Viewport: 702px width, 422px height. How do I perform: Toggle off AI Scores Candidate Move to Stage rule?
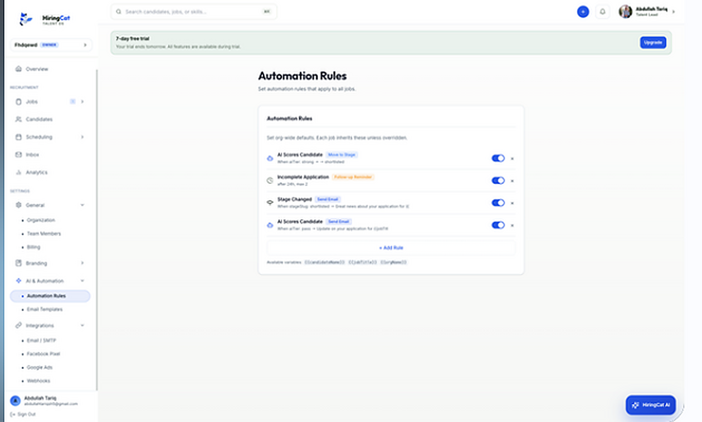pyautogui.click(x=498, y=158)
